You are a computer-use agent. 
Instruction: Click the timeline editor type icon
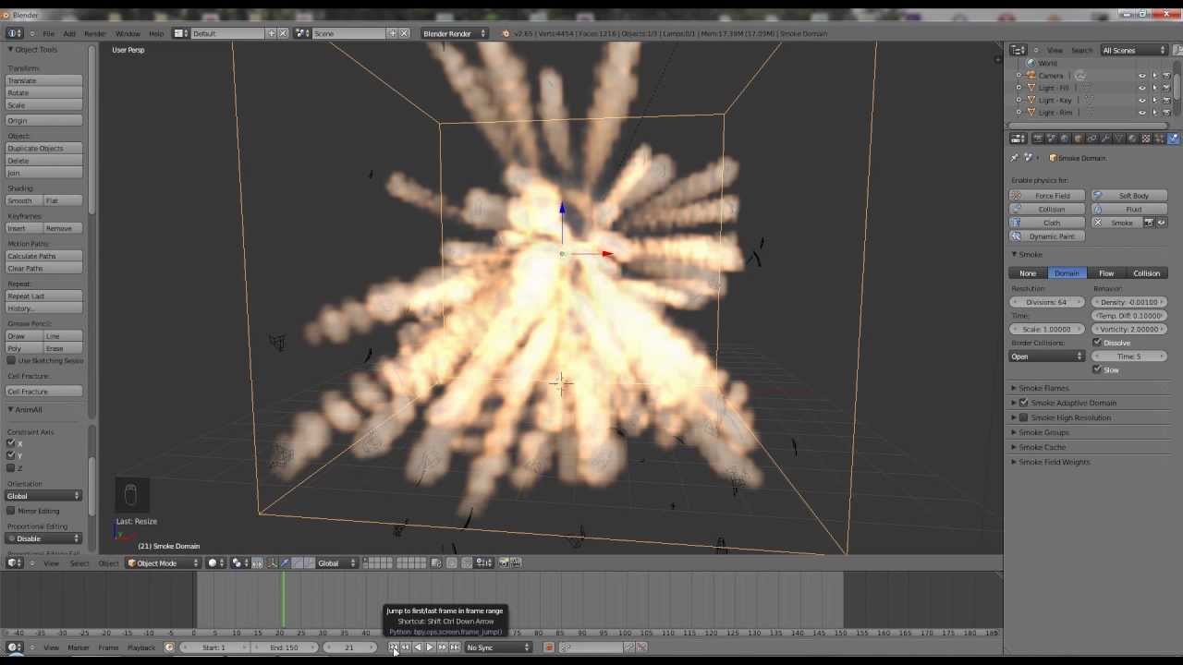14,647
